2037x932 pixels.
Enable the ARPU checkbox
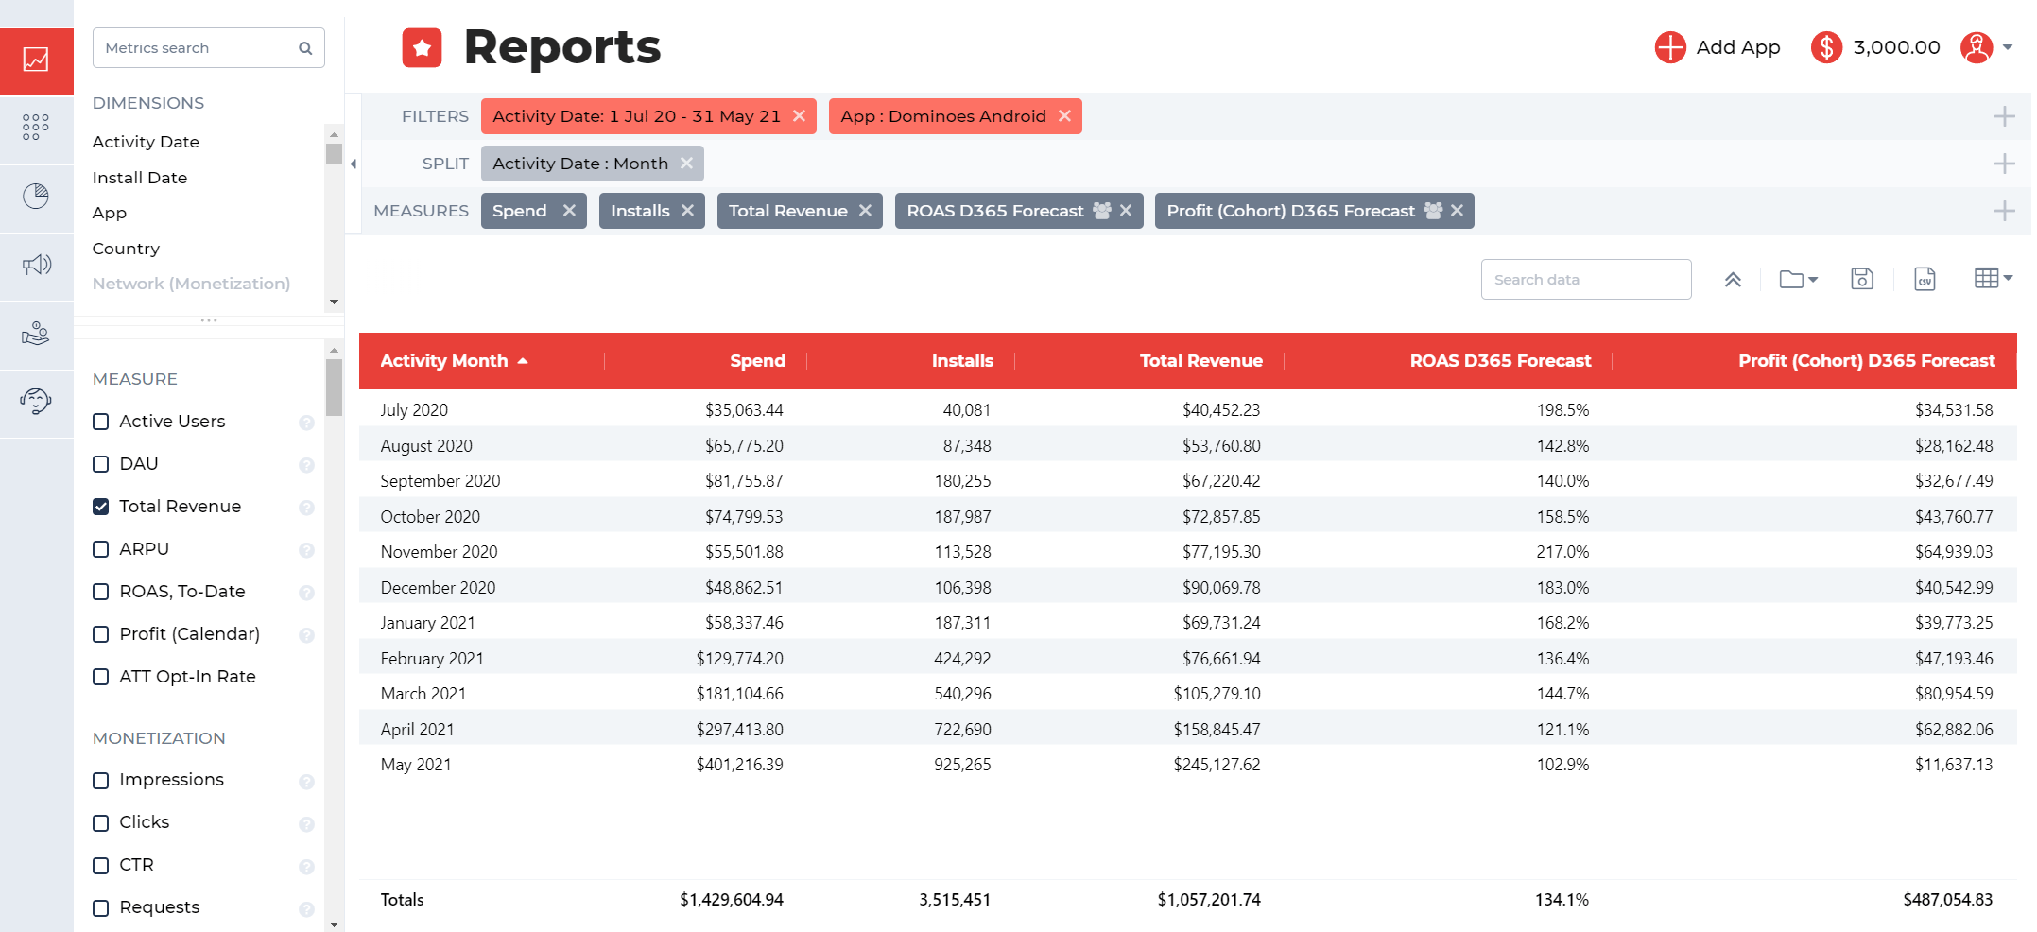click(x=101, y=549)
